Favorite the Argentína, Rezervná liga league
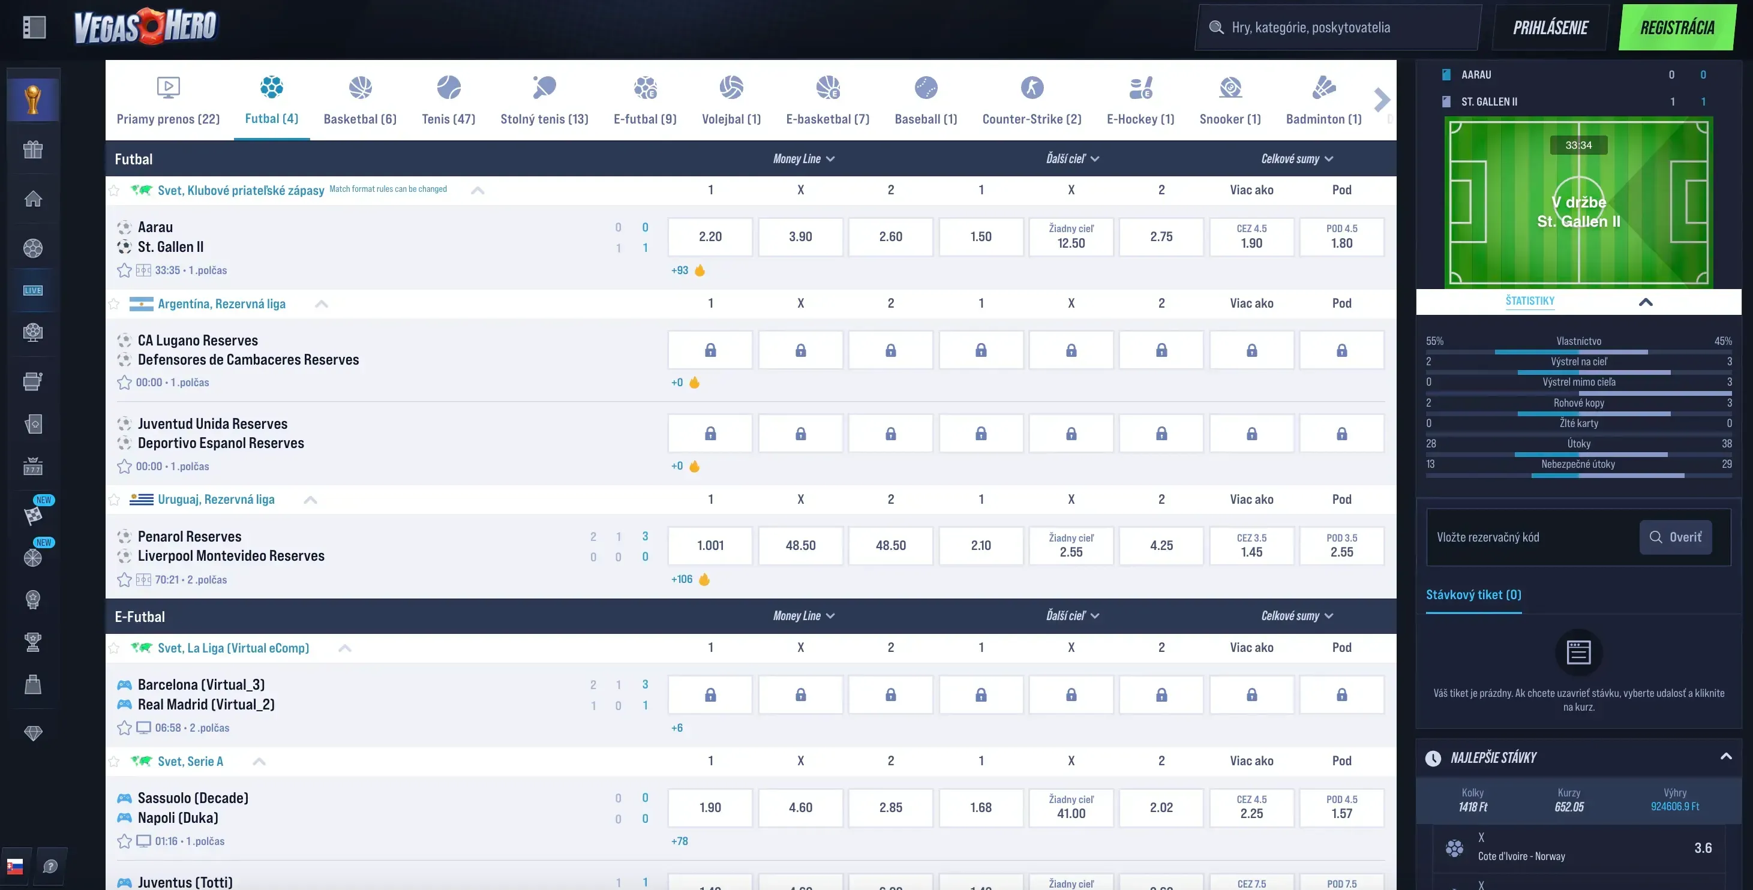Viewport: 1753px width, 890px height. click(x=115, y=303)
